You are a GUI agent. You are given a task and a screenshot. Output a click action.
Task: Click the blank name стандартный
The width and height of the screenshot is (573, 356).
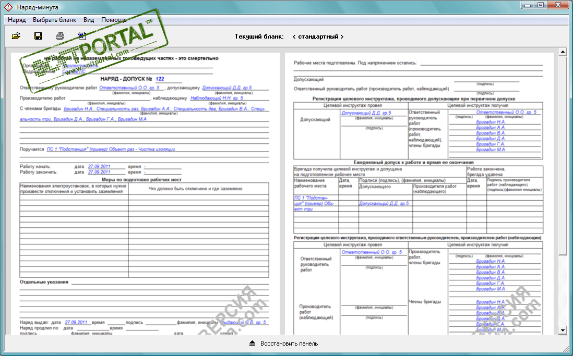(x=318, y=36)
